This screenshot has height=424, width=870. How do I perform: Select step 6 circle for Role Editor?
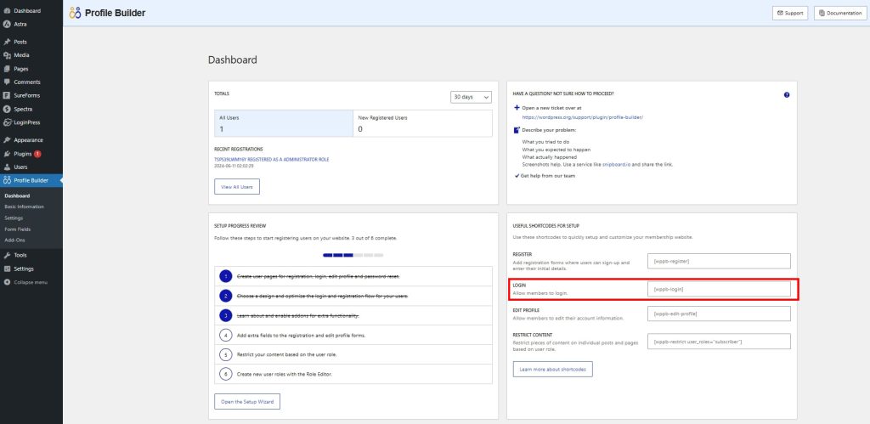(x=226, y=373)
